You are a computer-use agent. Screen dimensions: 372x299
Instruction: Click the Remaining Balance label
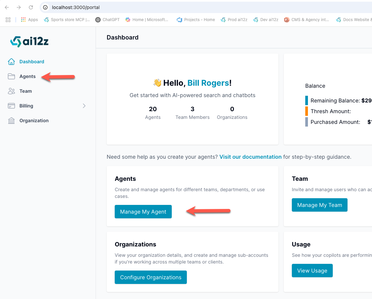pos(335,100)
